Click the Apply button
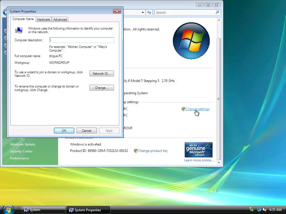The height and width of the screenshot is (214, 286). click(x=109, y=131)
